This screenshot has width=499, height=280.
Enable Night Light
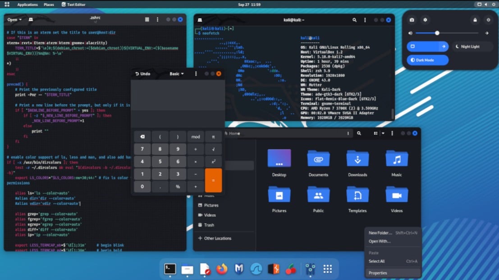[x=472, y=46]
